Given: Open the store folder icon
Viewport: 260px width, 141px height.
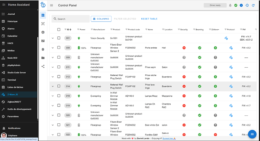Looking at the screenshot, I should click(43, 58).
